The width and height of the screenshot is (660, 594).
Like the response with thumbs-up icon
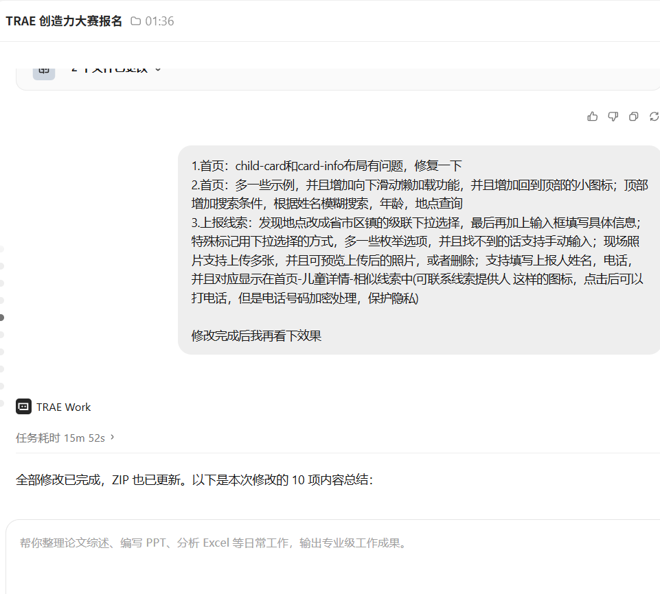click(x=592, y=117)
